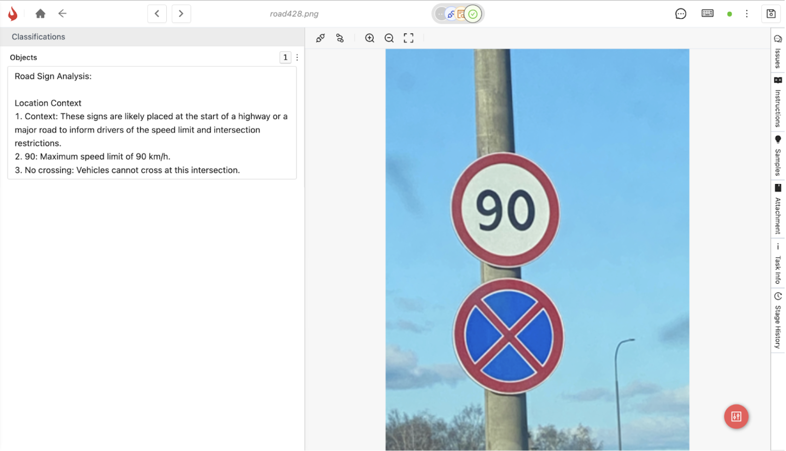Click the "2. 90: Maximum speed limit" line
Image resolution: width=786 pixels, height=451 pixels.
[x=93, y=157]
